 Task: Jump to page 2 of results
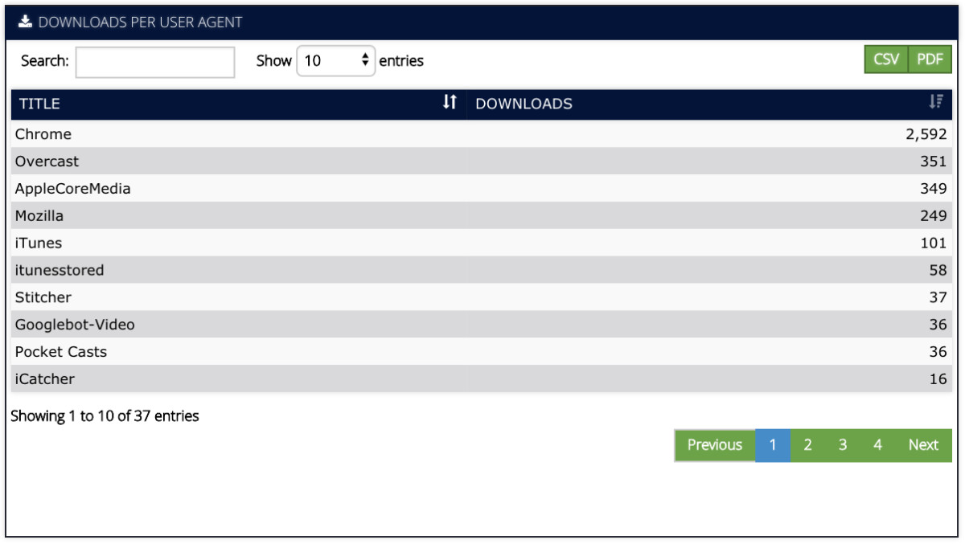tap(807, 445)
